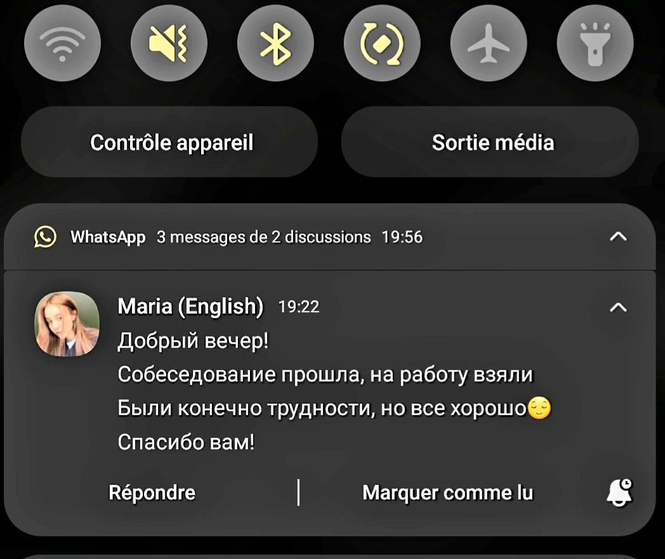The image size is (665, 559).
Task: Toggle the vibrate sound mode button
Action: coord(169,43)
